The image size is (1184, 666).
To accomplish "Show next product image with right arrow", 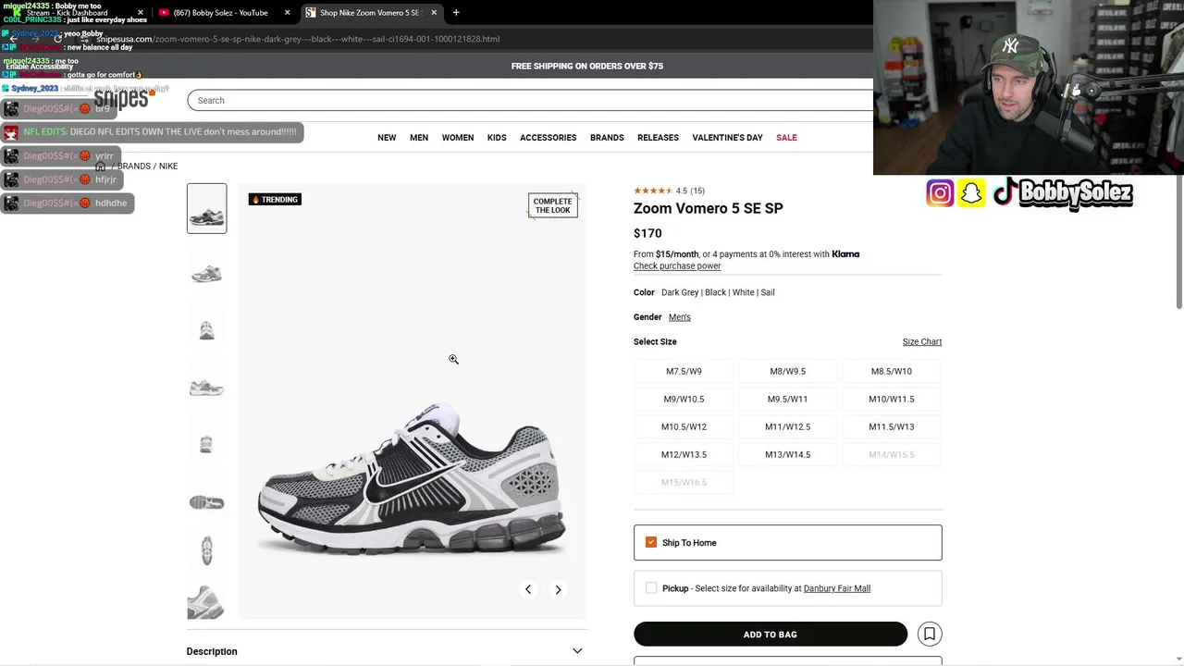I will (x=558, y=589).
